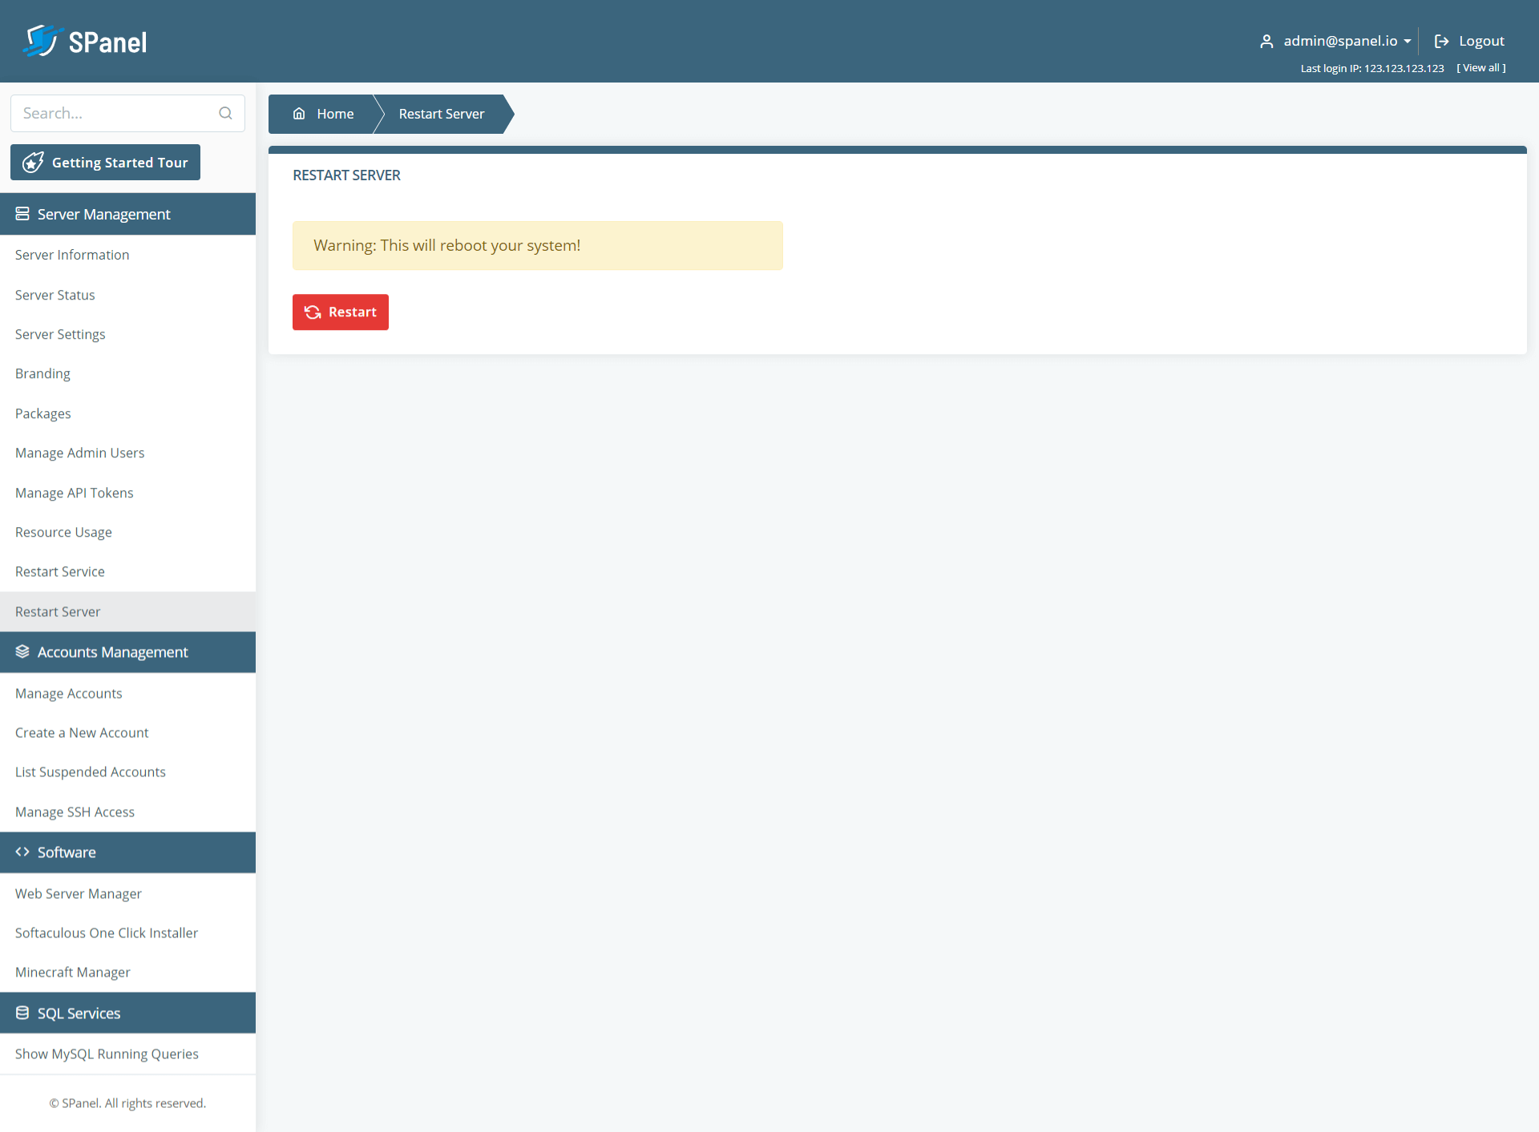
Task: Select the Manage Accounts menu item
Action: (x=68, y=692)
